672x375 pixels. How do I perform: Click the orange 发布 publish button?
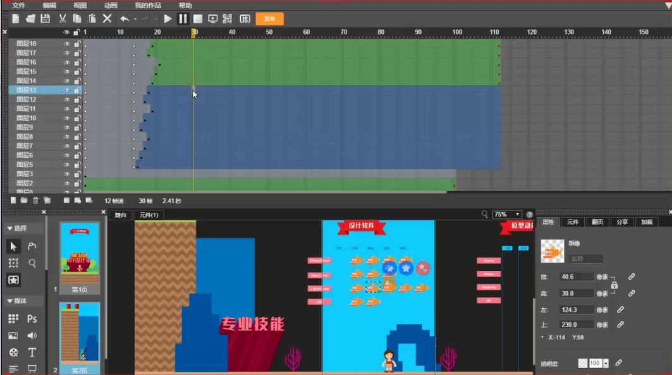pos(269,19)
